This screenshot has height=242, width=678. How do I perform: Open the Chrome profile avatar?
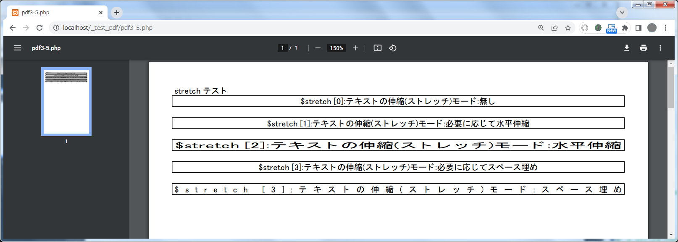click(x=652, y=28)
